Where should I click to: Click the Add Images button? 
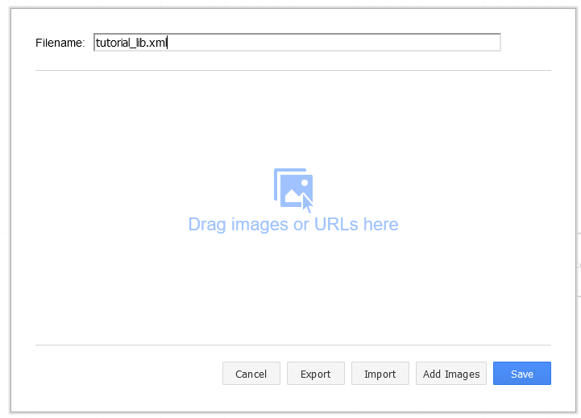450,374
